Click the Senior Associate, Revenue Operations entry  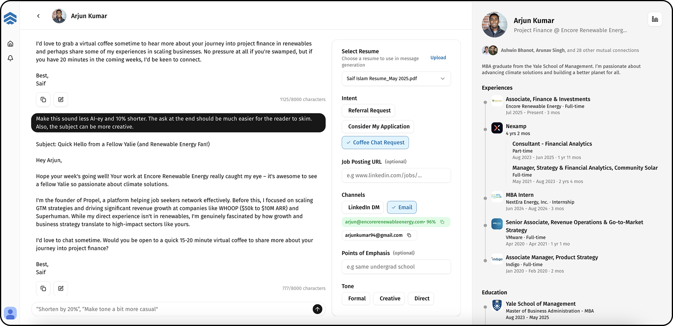click(574, 226)
